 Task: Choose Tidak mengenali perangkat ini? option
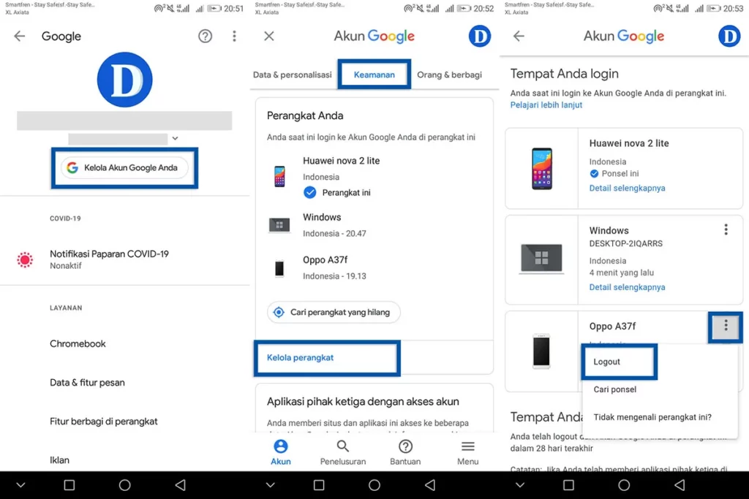652,417
